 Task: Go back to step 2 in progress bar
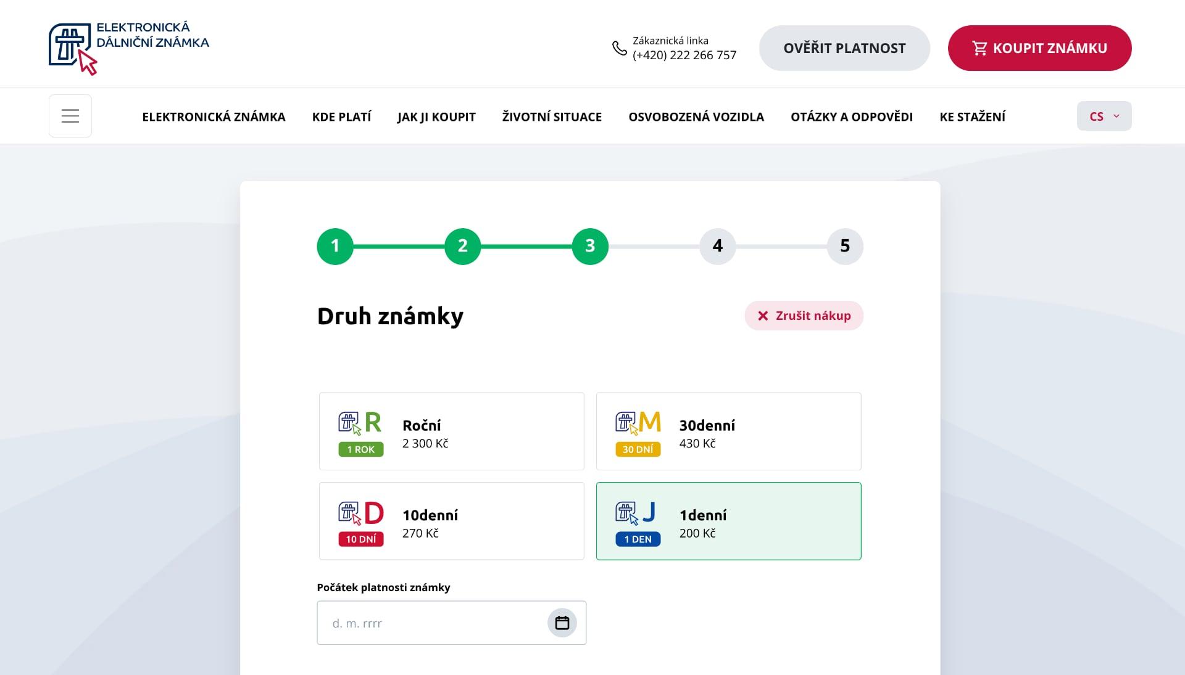pos(463,247)
